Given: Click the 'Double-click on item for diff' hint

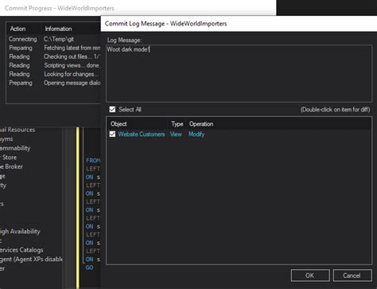Looking at the screenshot, I should (x=335, y=110).
